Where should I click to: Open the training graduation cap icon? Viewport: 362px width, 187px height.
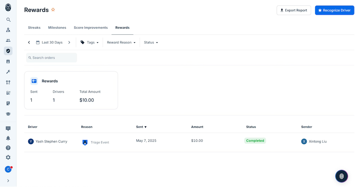point(8,114)
